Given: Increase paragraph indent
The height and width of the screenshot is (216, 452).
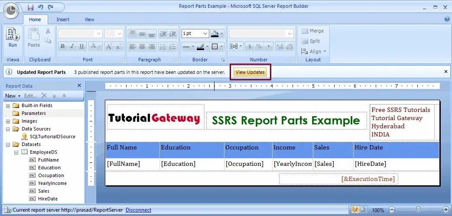Looking at the screenshot, I should click(x=172, y=34).
